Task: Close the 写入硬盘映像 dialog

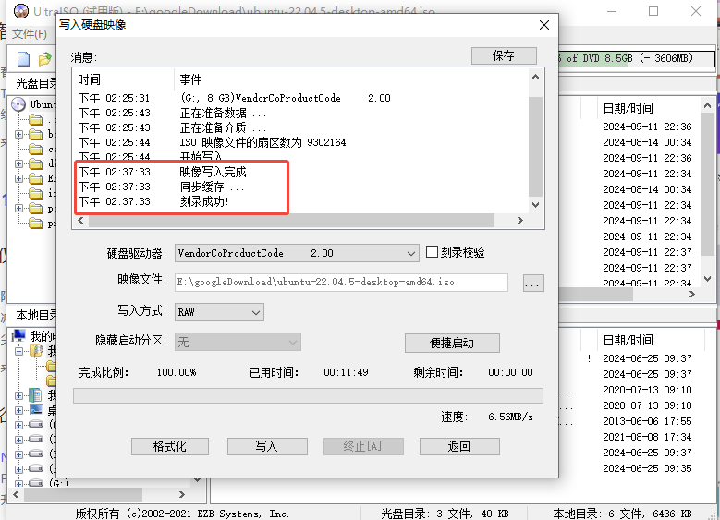Action: [544, 25]
